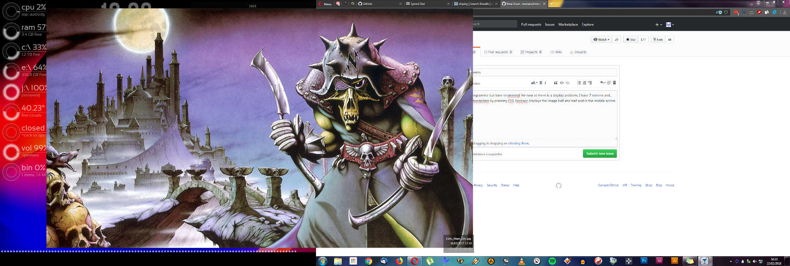
Task: Open the browser downloads icon
Action: (x=784, y=12)
